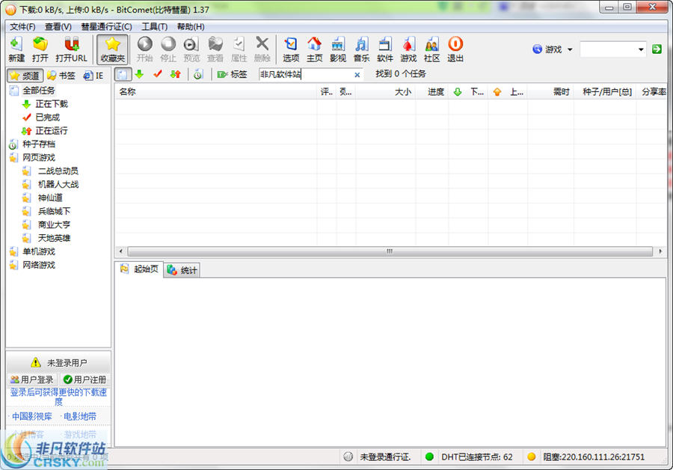Image resolution: width=673 pixels, height=470 pixels.
Task: Switch to the 统计 tab
Action: (182, 270)
